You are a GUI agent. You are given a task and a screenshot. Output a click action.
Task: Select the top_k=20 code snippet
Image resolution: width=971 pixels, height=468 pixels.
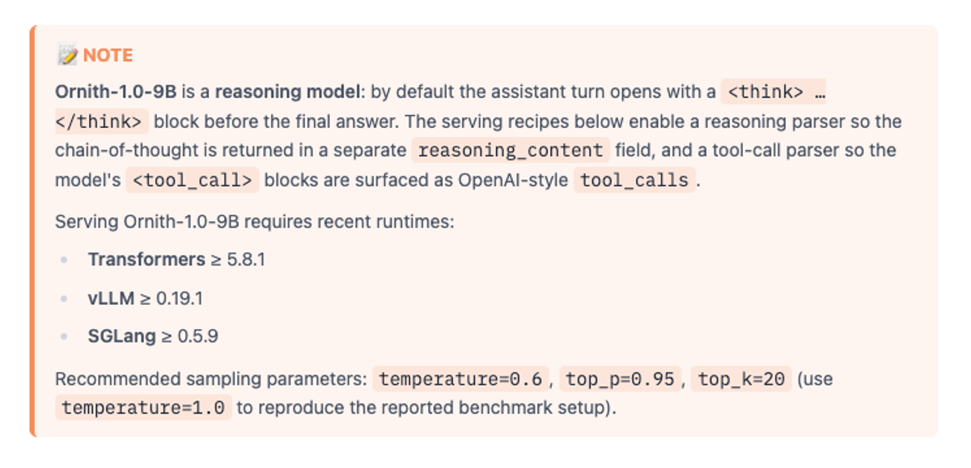(741, 378)
